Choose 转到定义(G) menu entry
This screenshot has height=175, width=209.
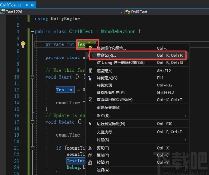[137, 78]
